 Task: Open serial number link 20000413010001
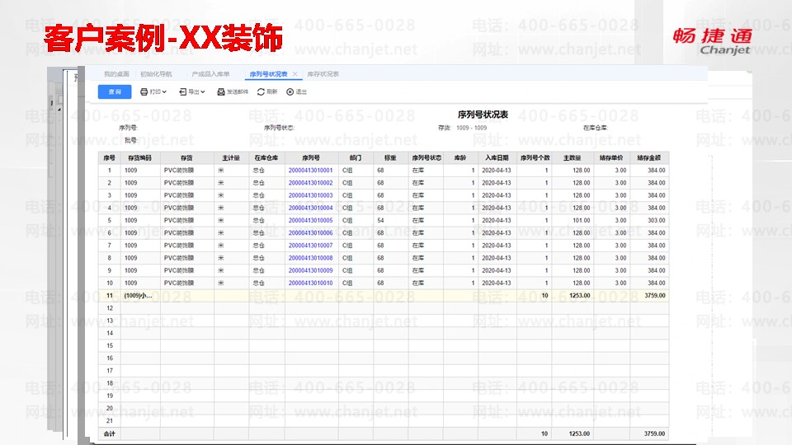(310, 171)
